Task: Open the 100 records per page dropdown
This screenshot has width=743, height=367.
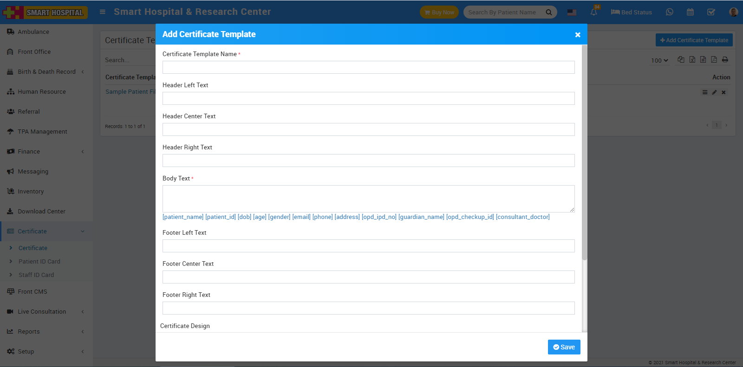Action: point(659,60)
